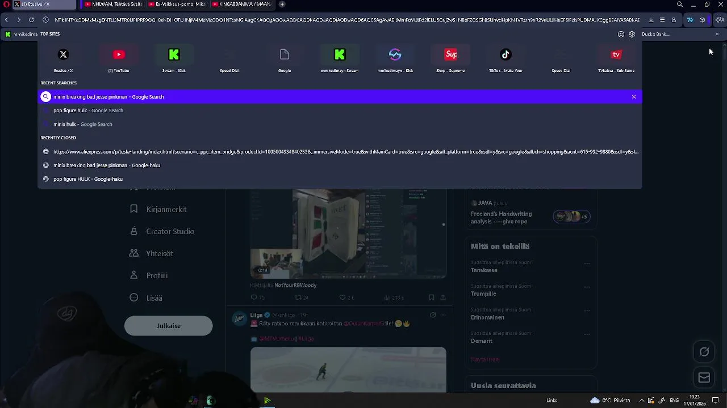The image size is (727, 408).
Task: Reload the current page
Action: coord(31,20)
